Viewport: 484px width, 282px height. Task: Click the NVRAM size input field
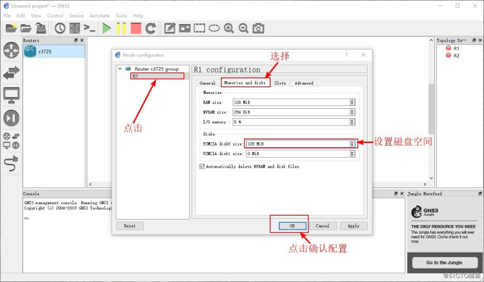[291, 112]
